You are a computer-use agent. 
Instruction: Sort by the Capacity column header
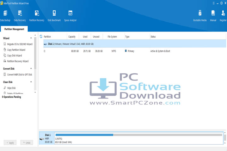point(72,37)
